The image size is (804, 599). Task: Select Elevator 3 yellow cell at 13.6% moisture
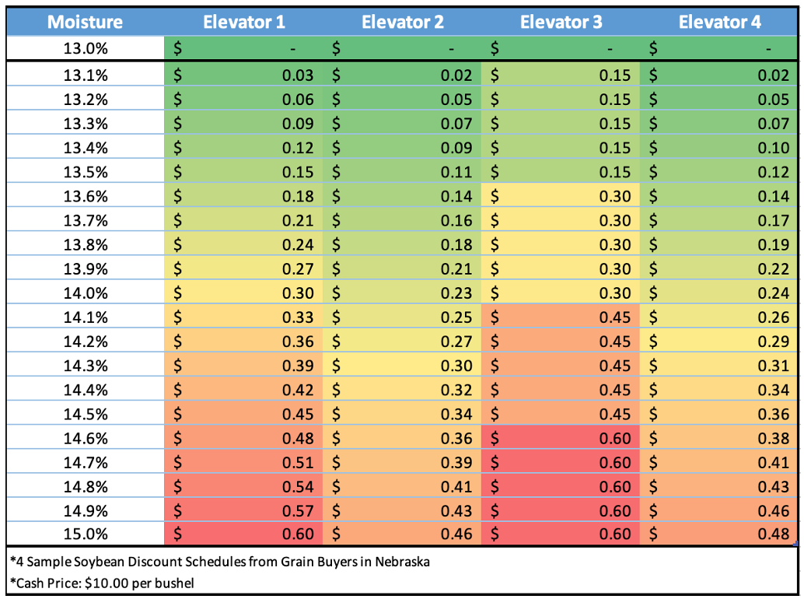tap(561, 196)
